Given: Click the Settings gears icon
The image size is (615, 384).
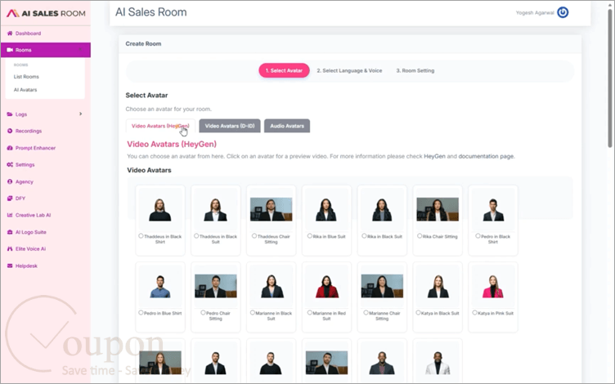Looking at the screenshot, I should 10,164.
